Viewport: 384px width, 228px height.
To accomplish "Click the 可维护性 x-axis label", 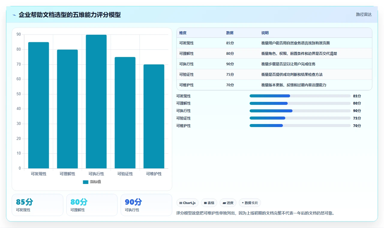I will [x=154, y=174].
